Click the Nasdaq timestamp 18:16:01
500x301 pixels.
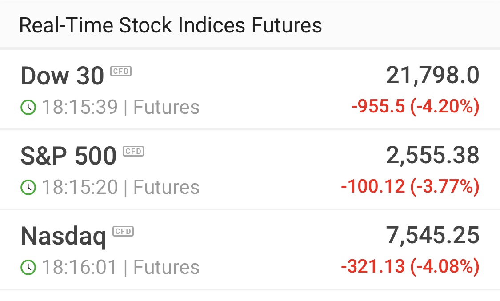coord(80,267)
